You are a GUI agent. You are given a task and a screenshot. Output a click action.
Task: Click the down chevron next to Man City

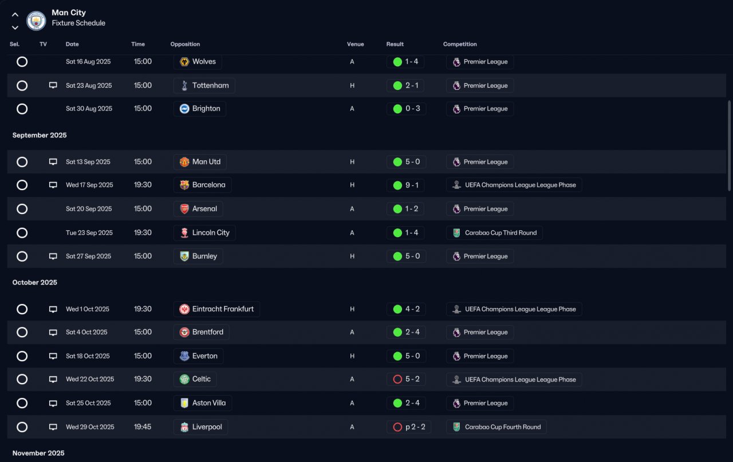click(15, 27)
